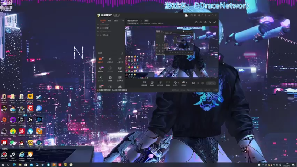The height and width of the screenshot is (167, 297).
Task: Open the Epic Games Launcher desktop shortcut
Action: click(22, 121)
